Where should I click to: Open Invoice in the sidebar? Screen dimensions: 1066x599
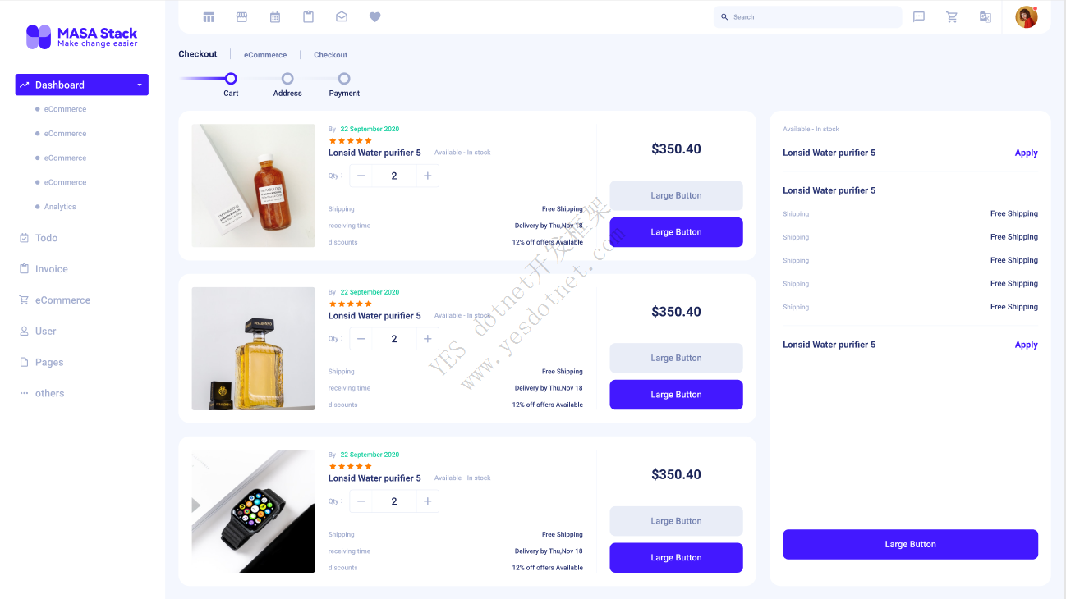tap(51, 269)
